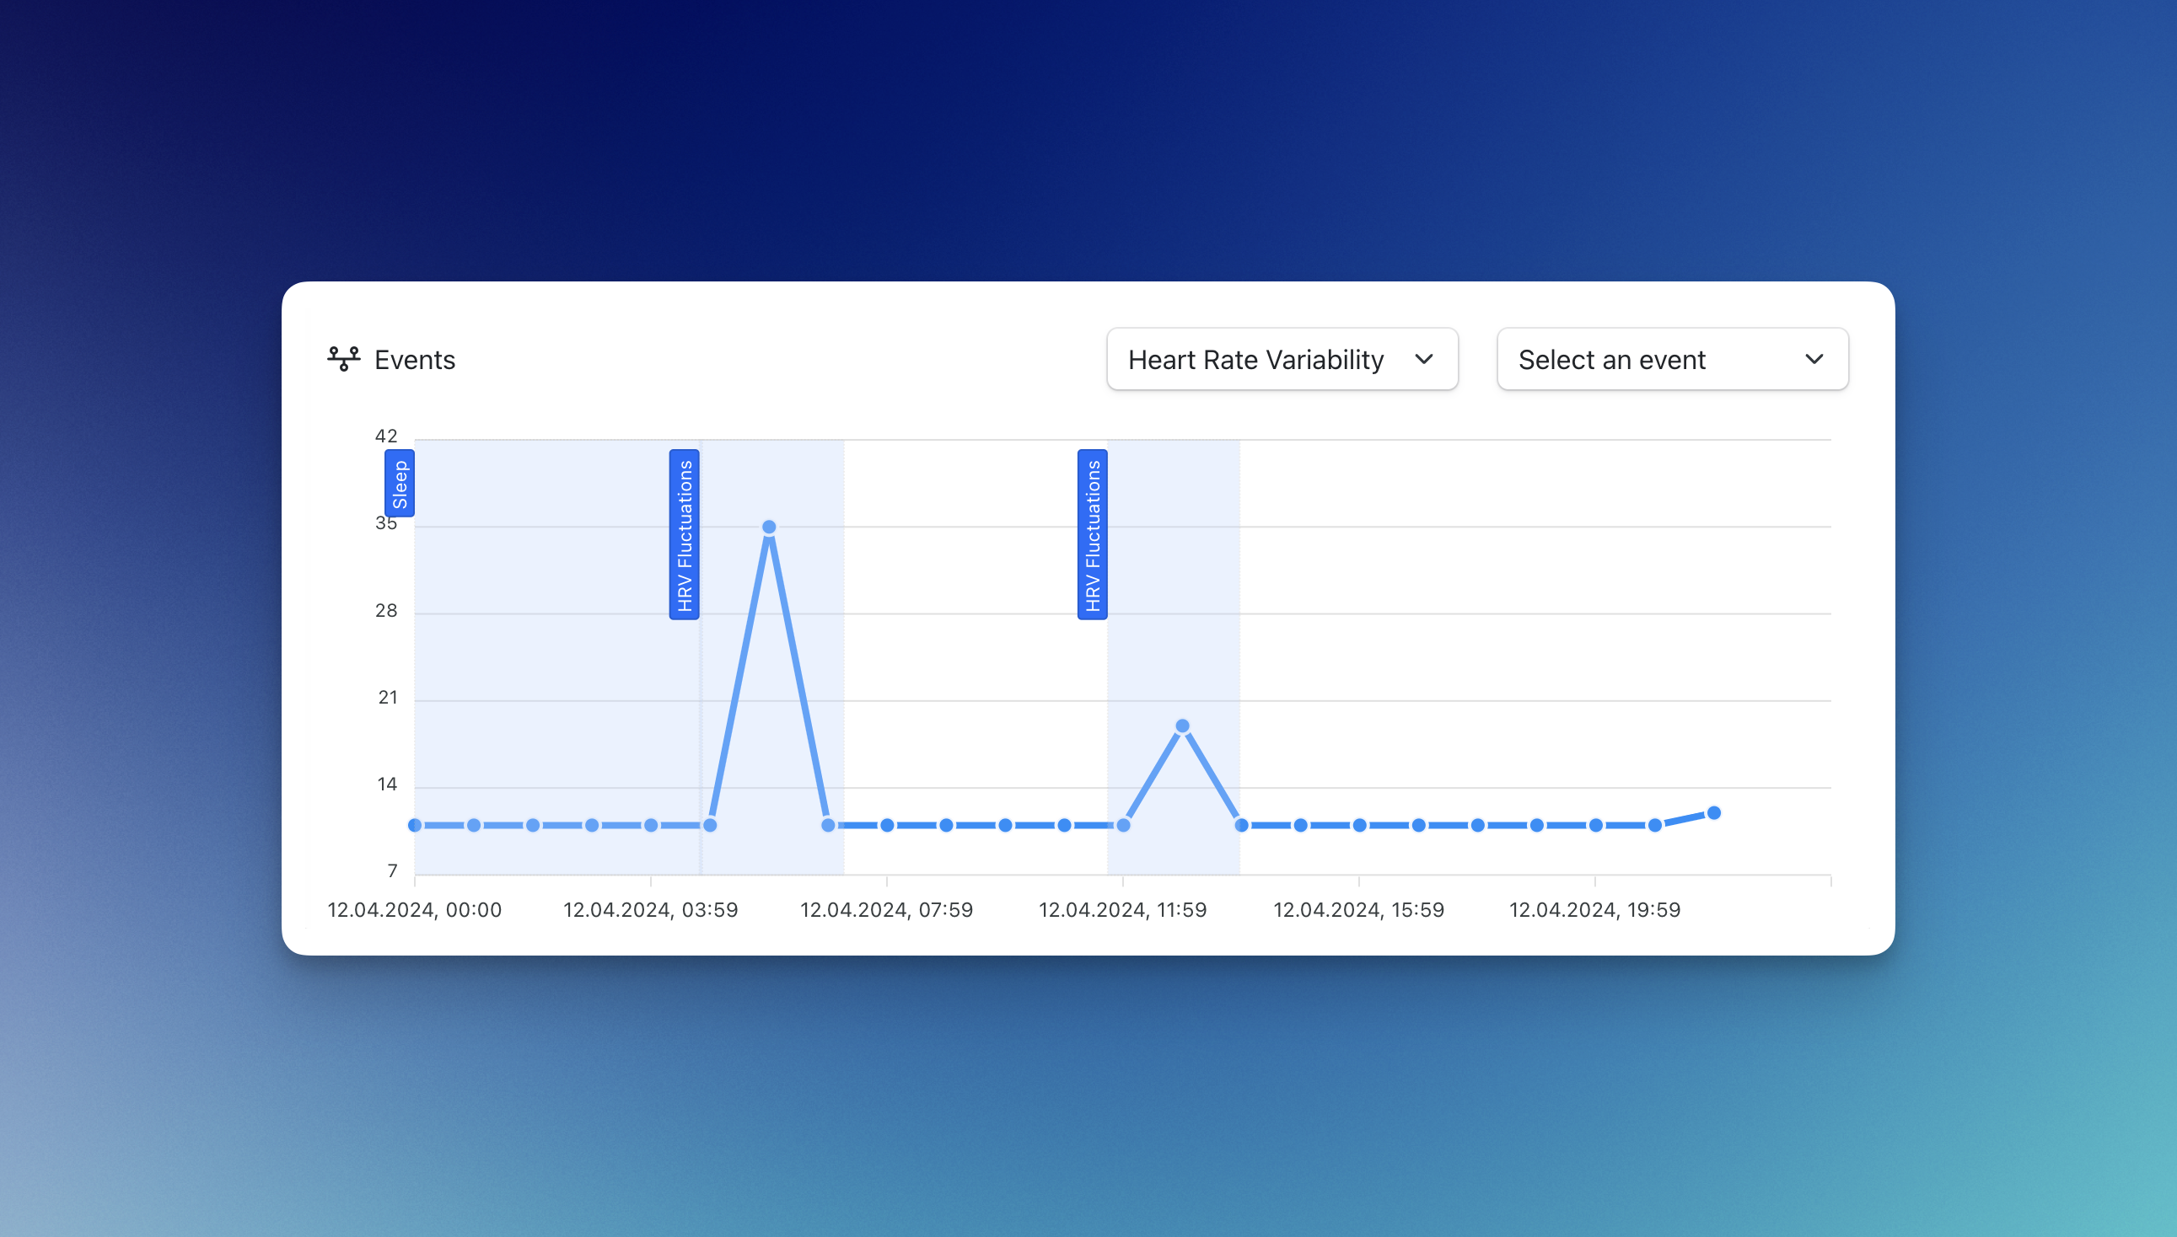Click the smaller peak data point near 19
Image resolution: width=2177 pixels, height=1237 pixels.
[x=1182, y=726]
